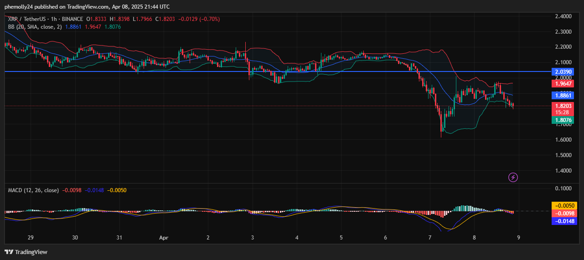Screen dimensions: 584x260
Task: Click the blue -0.0148 MACD value label
Action: (x=564, y=221)
